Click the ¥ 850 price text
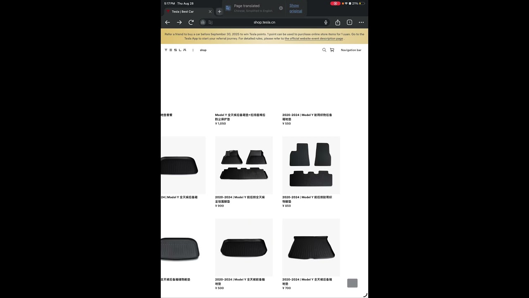The height and width of the screenshot is (298, 529). pyautogui.click(x=286, y=206)
